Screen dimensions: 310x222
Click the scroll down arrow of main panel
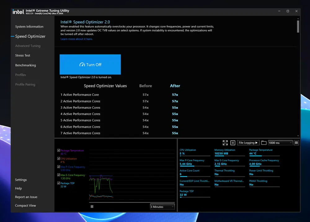tap(298, 136)
